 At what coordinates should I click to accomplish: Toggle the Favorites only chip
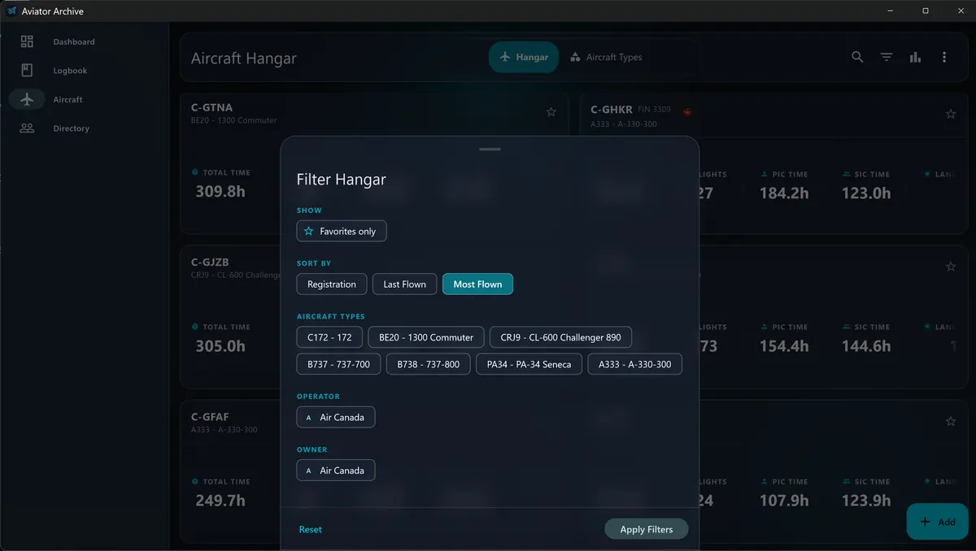tap(342, 231)
